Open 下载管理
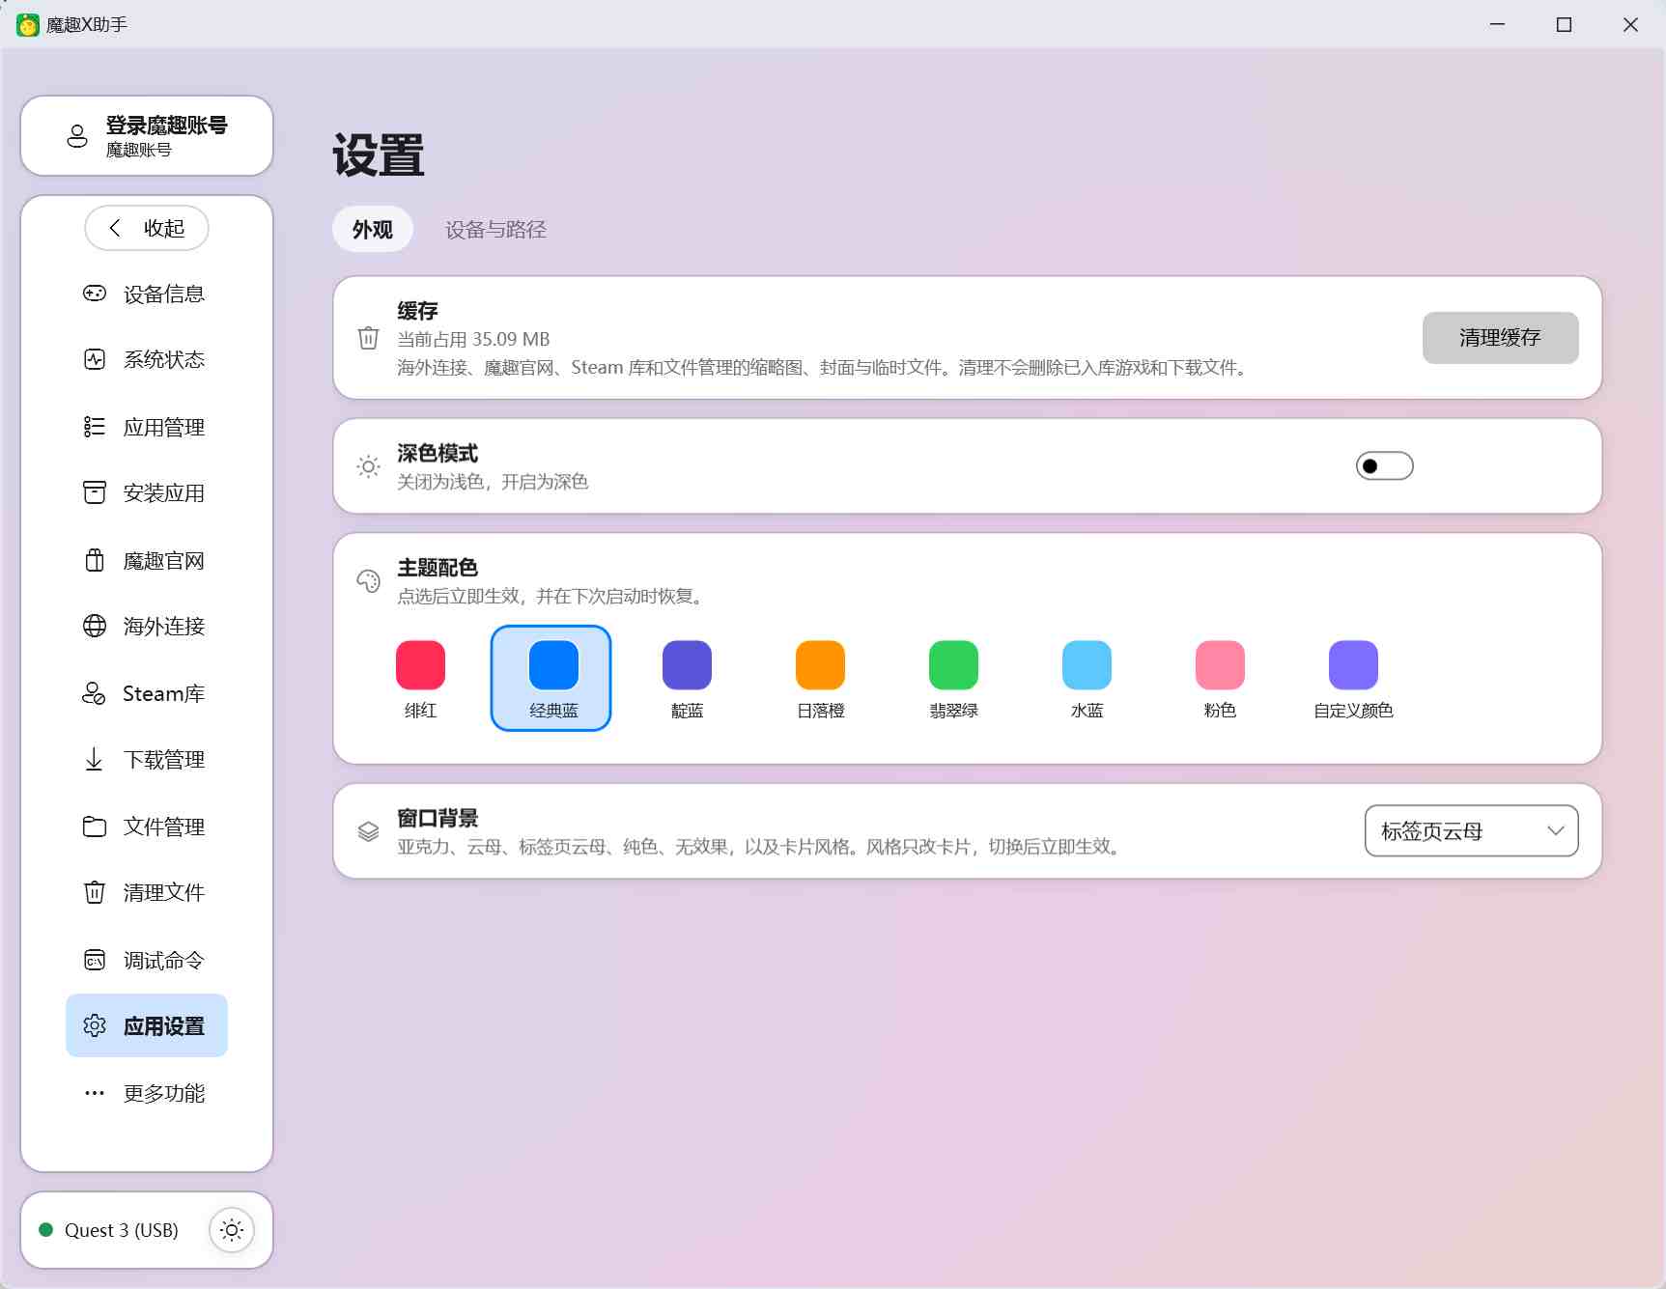The height and width of the screenshot is (1289, 1666). coord(147,760)
